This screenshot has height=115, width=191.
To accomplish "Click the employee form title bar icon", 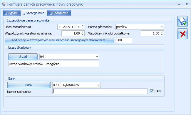I will tap(4, 4).
